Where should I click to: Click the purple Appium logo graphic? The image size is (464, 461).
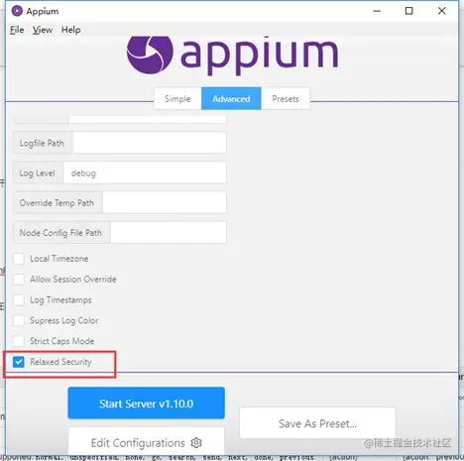coord(150,55)
